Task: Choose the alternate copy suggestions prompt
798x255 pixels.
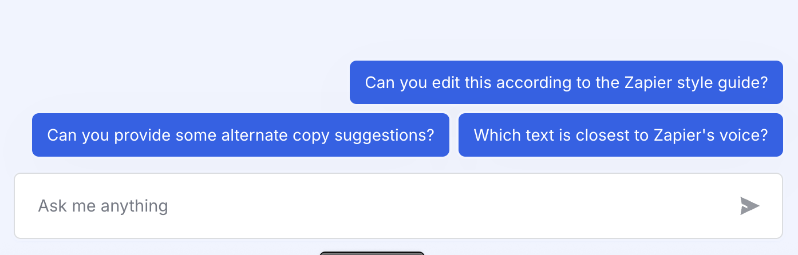Action: tap(240, 135)
